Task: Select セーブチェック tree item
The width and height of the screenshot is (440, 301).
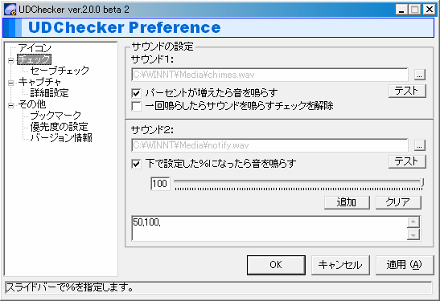Action: [60, 71]
